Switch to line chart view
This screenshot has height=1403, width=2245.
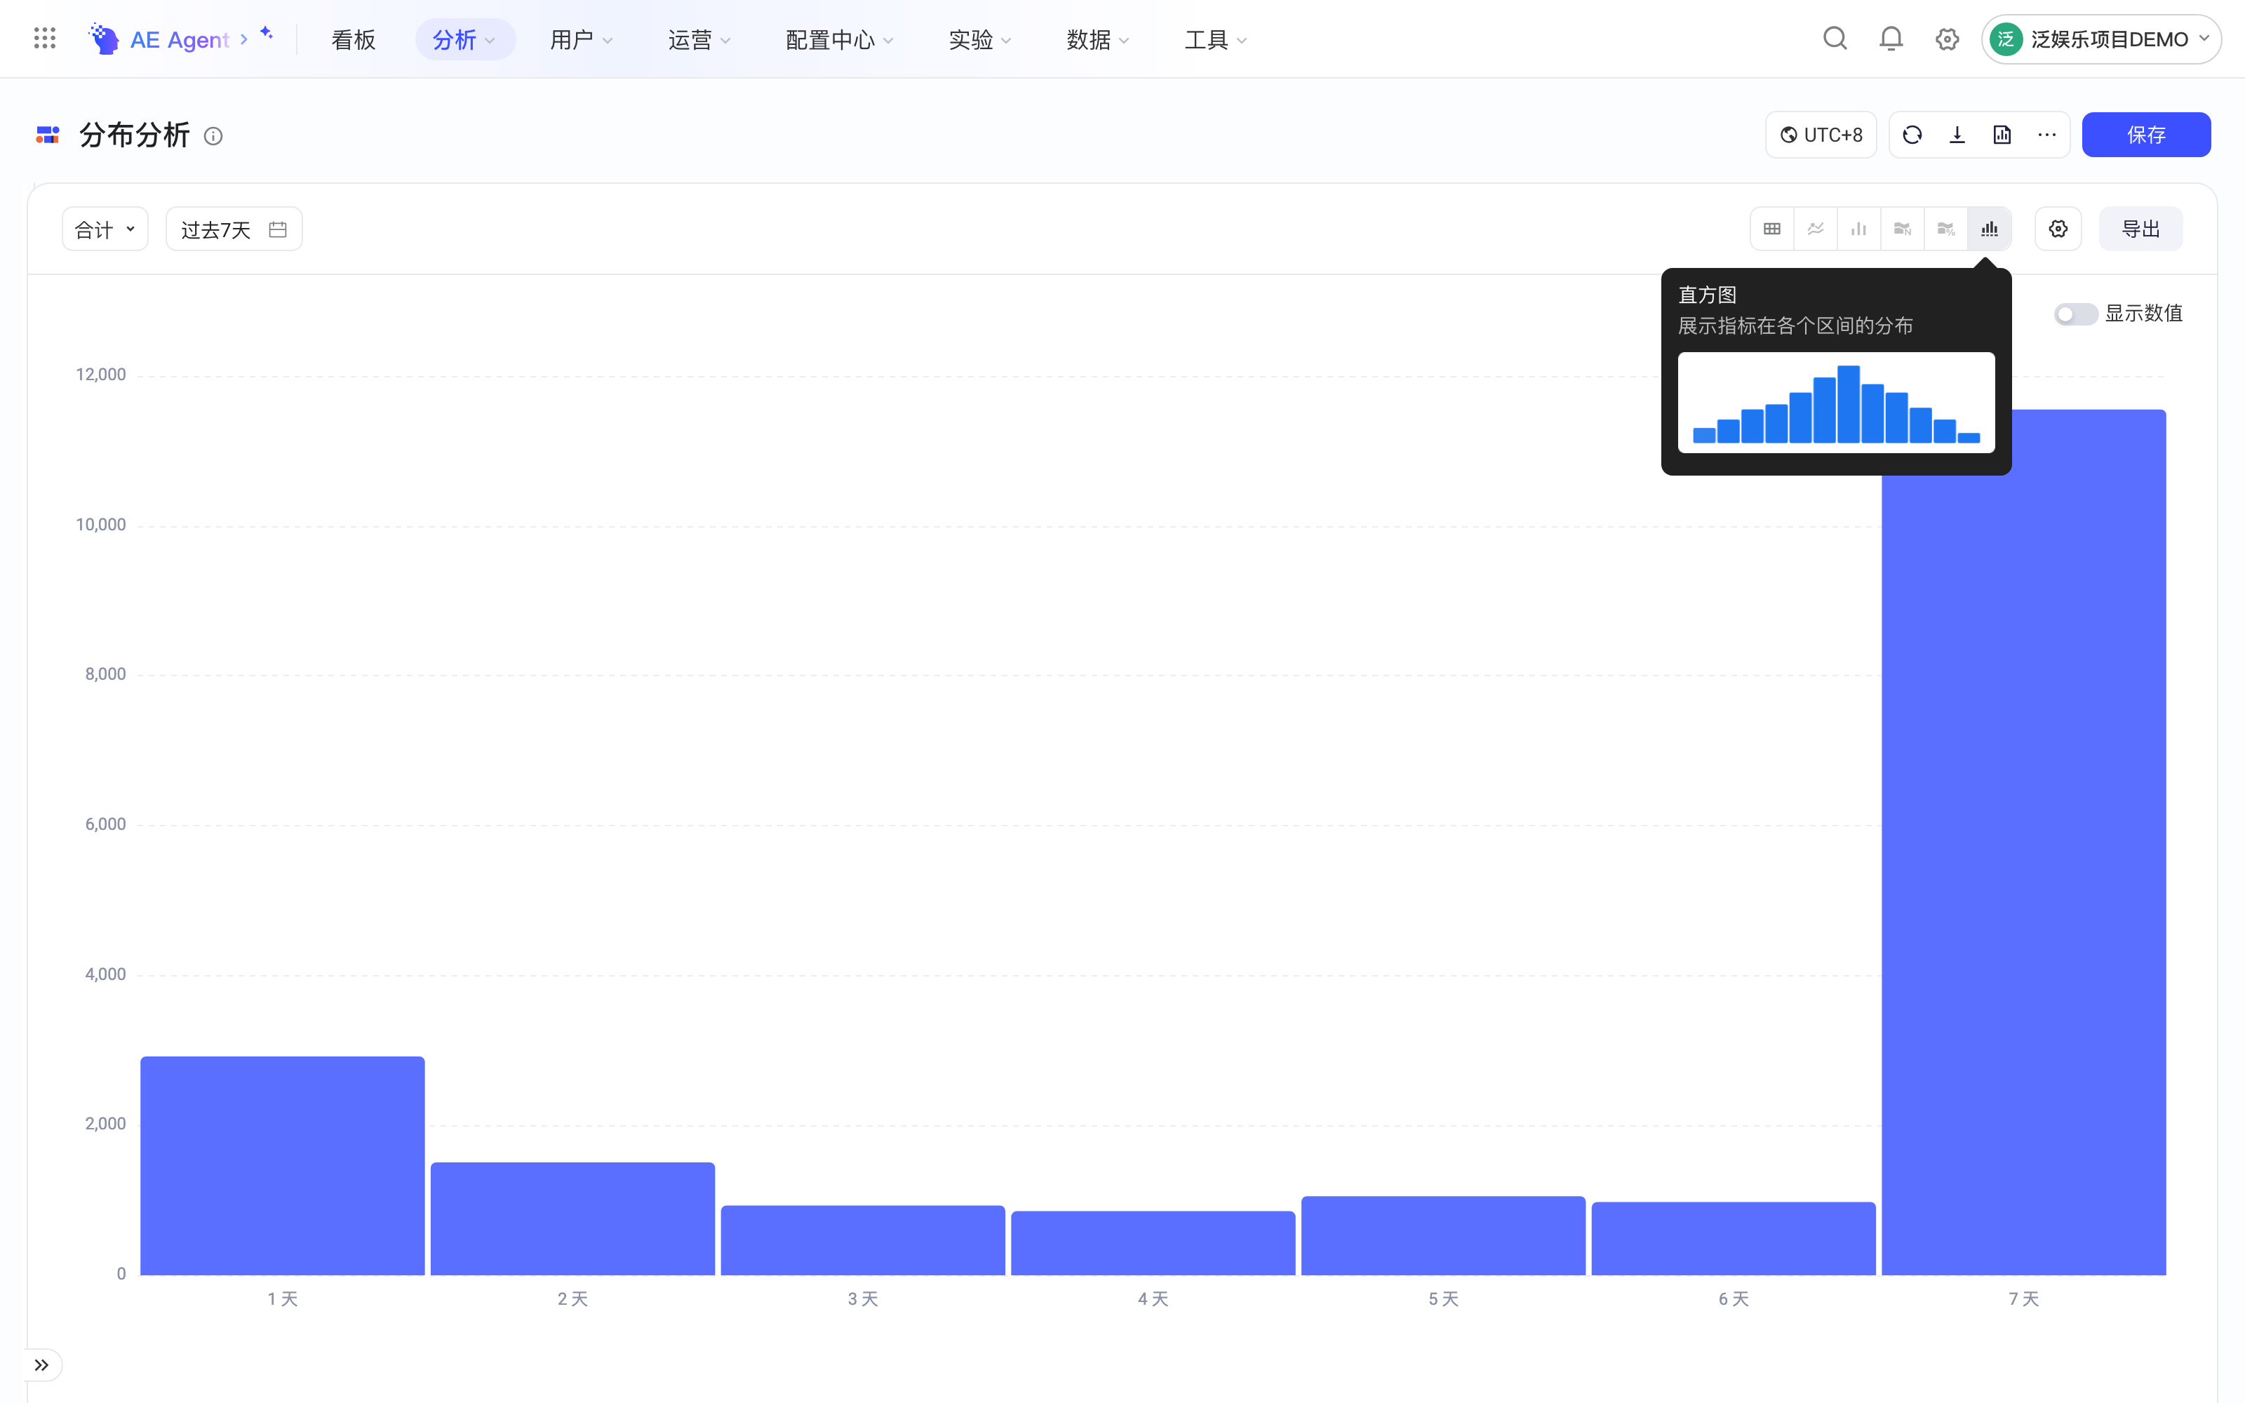pyautogui.click(x=1816, y=229)
